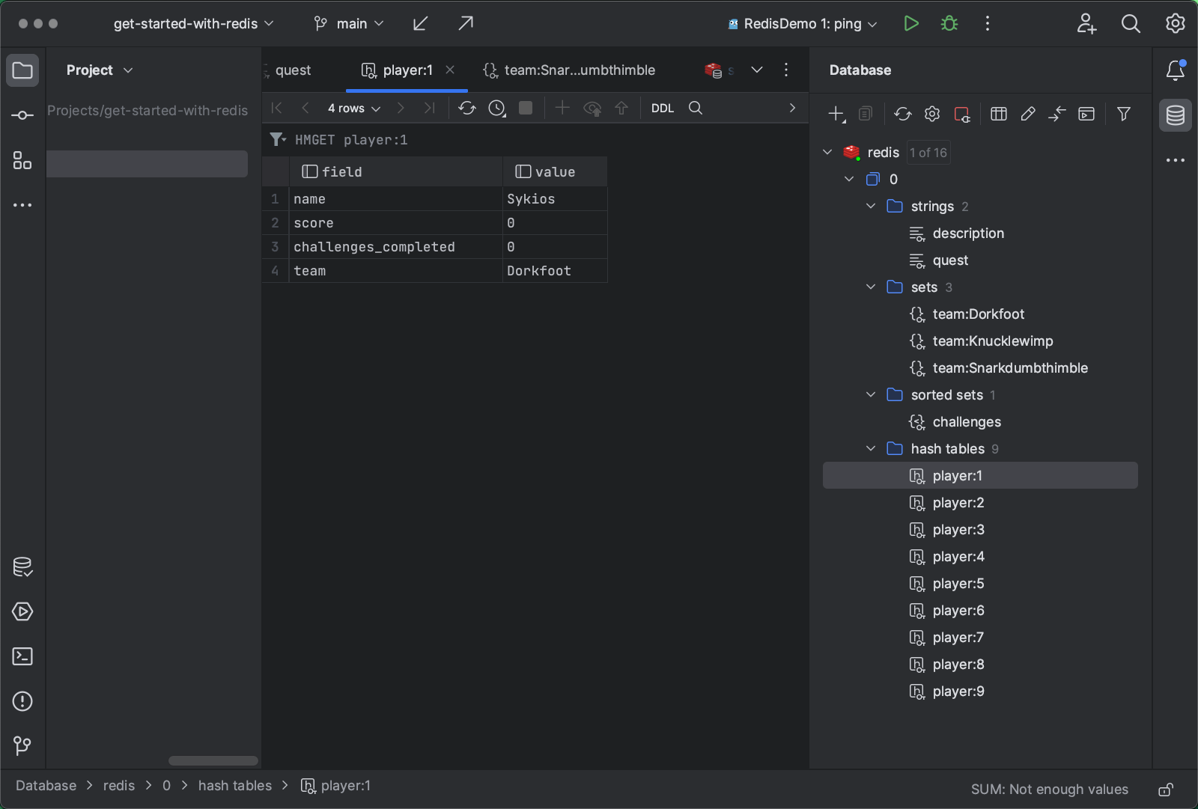Click the DDL button

662,109
